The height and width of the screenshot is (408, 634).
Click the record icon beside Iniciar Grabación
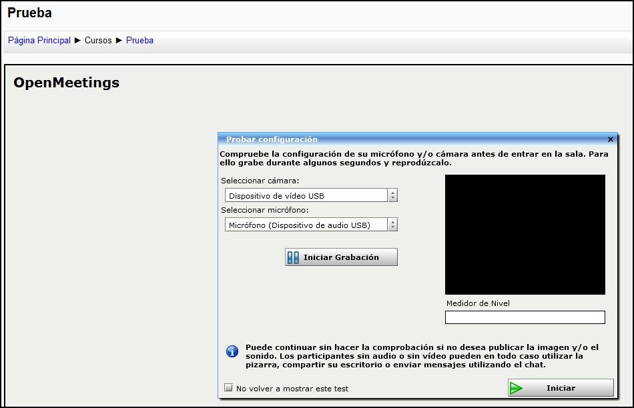click(294, 257)
